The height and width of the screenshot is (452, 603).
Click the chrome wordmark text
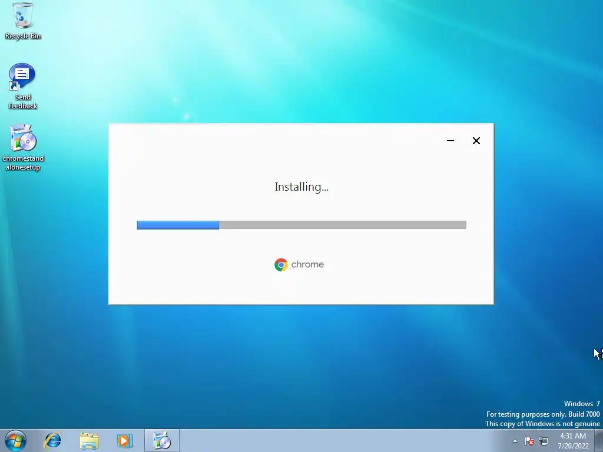307,264
